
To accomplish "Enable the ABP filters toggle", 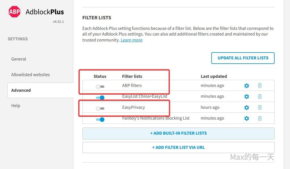I will [x=100, y=86].
